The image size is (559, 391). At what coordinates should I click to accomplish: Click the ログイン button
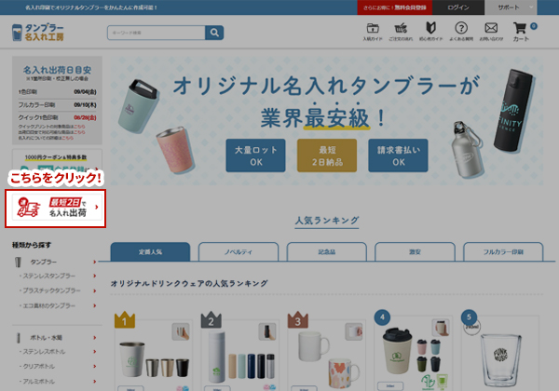point(458,7)
